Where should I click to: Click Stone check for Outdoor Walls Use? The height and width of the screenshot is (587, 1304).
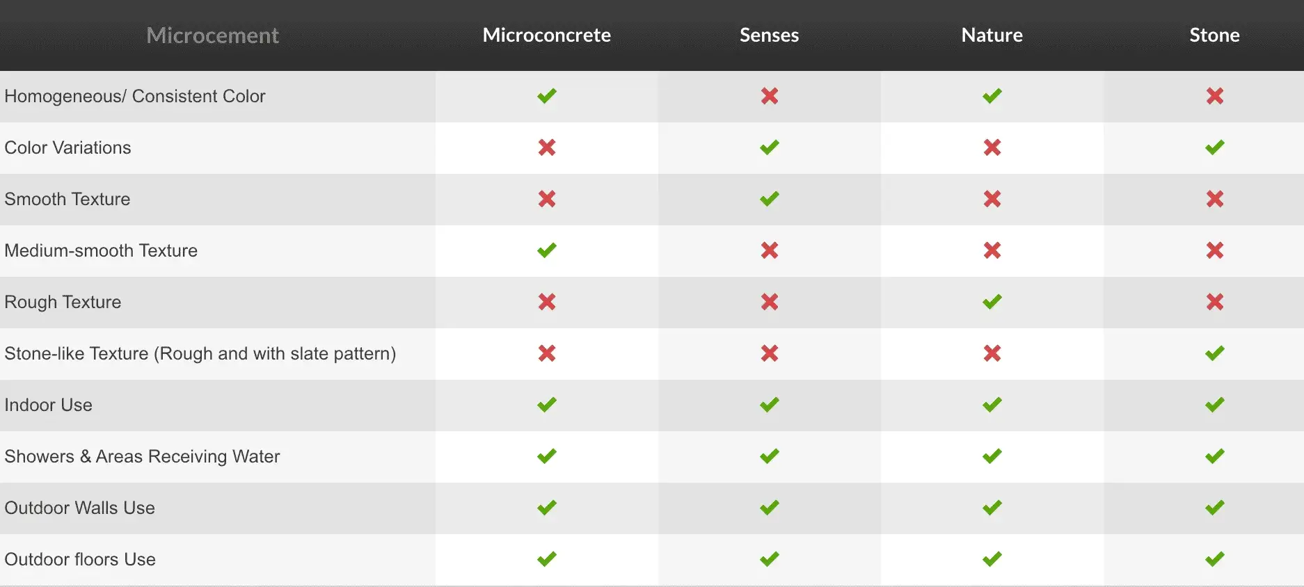tap(1215, 508)
